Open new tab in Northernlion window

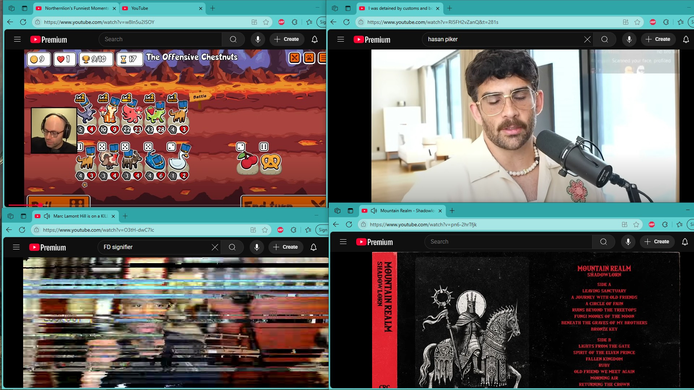[x=213, y=8]
